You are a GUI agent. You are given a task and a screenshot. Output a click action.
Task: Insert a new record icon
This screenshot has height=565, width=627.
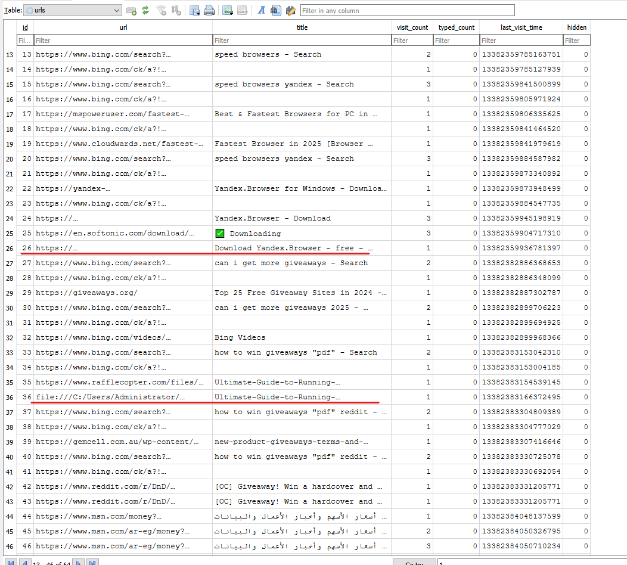[228, 11]
